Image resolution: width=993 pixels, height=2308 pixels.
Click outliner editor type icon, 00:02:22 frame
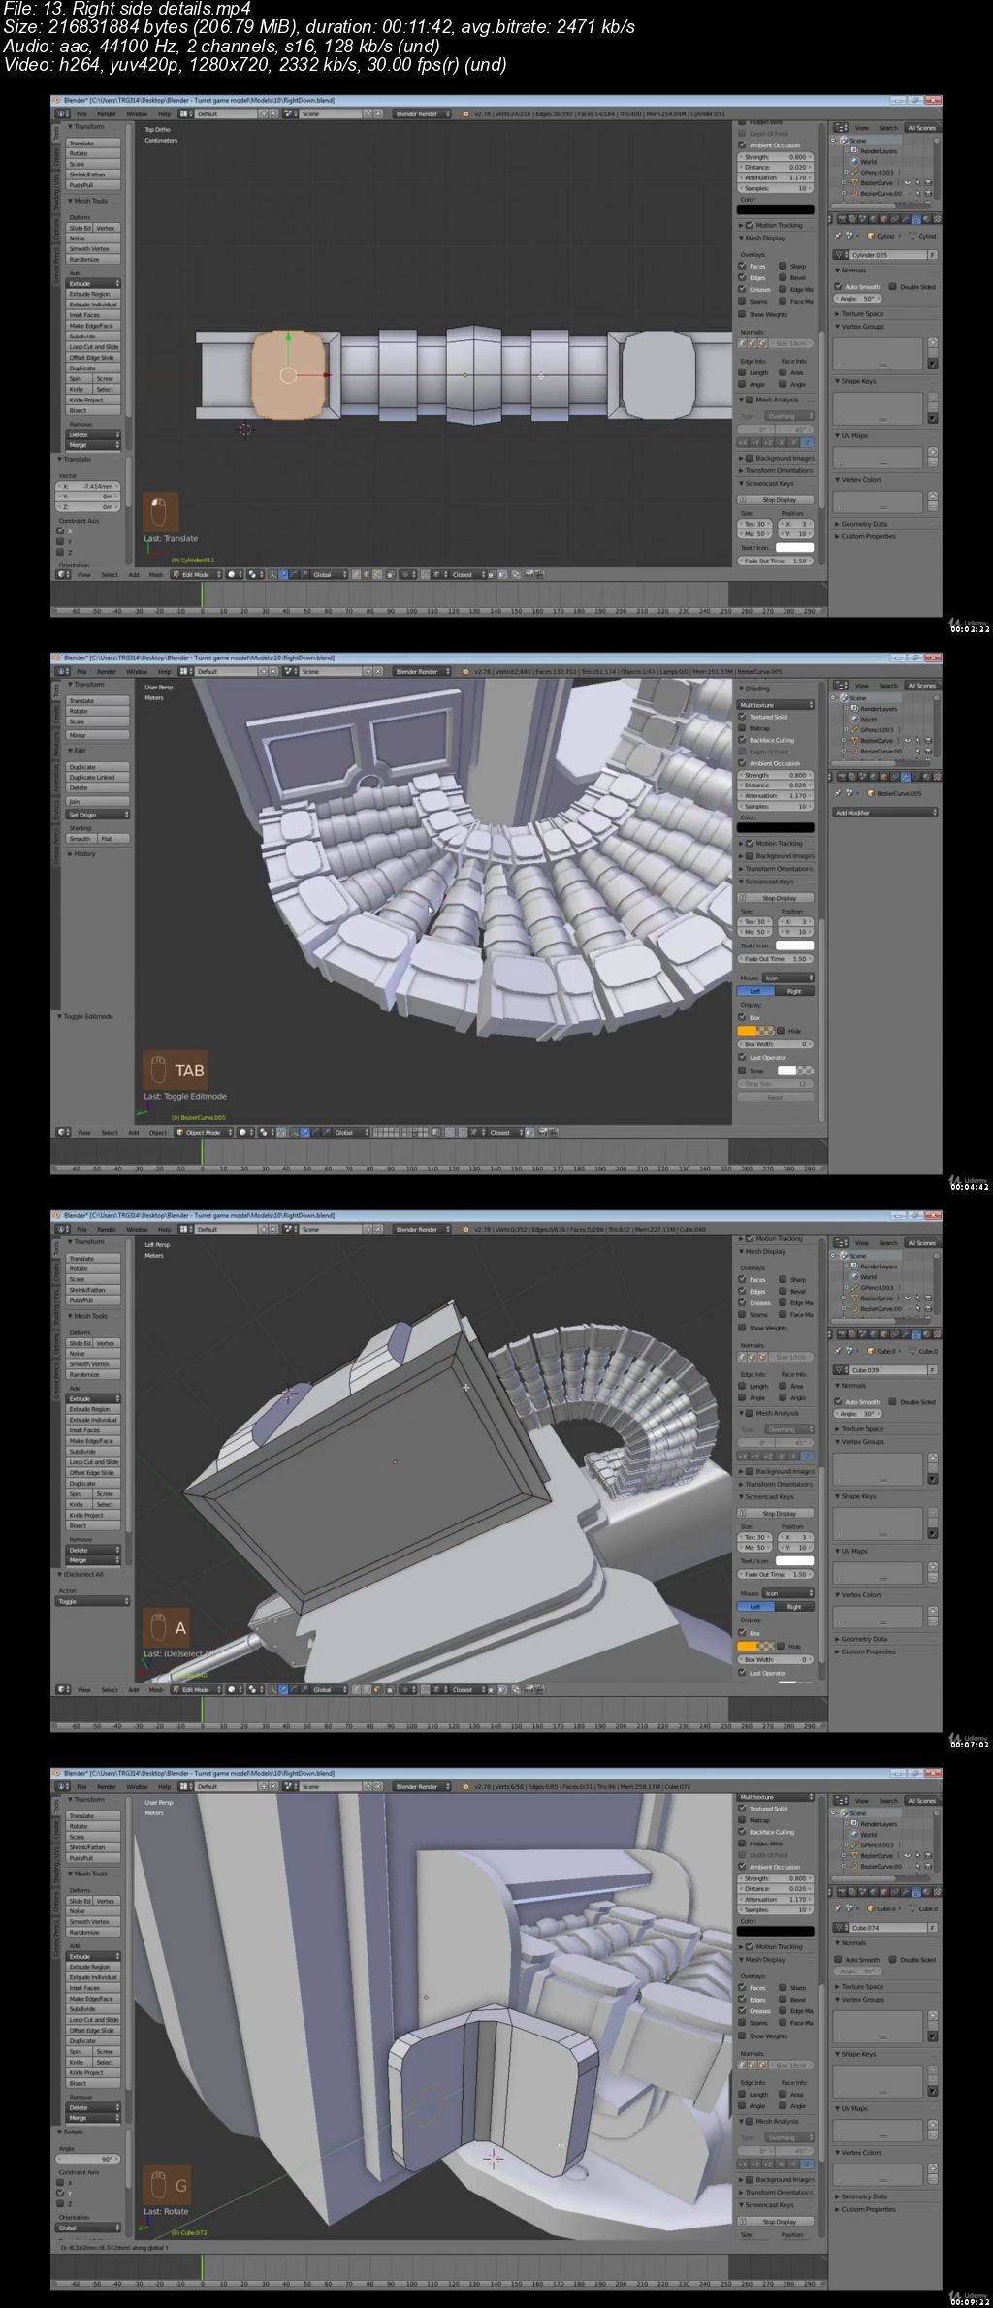click(x=841, y=127)
